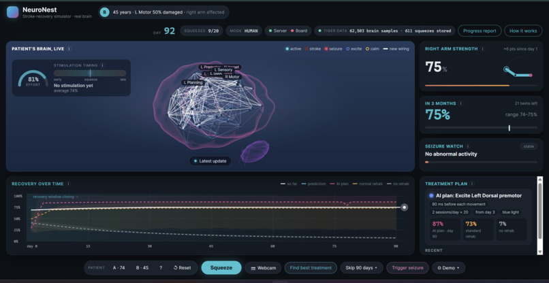The width and height of the screenshot is (549, 283).
Task: Click the L Planning brain region label
Action: click(x=193, y=82)
